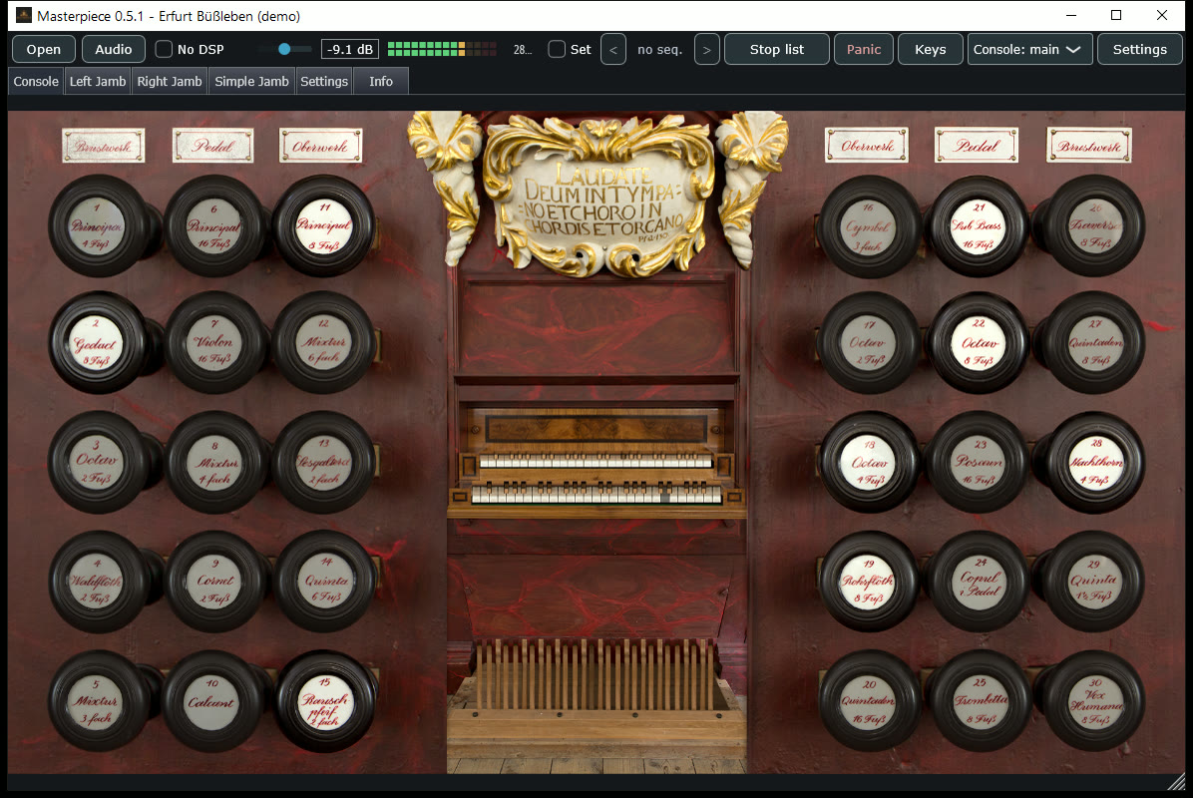Go to previous sequence with < button
1193x798 pixels.
tap(613, 50)
